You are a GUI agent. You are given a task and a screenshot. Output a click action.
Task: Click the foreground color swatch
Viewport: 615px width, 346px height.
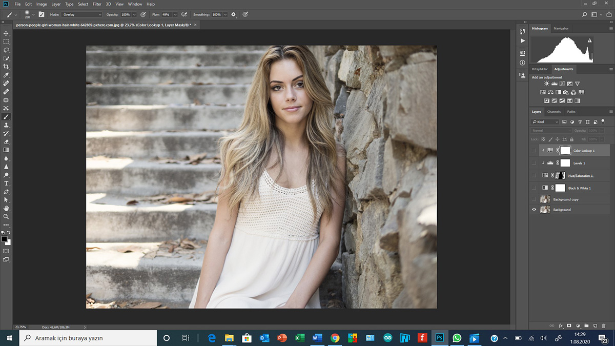pyautogui.click(x=5, y=239)
